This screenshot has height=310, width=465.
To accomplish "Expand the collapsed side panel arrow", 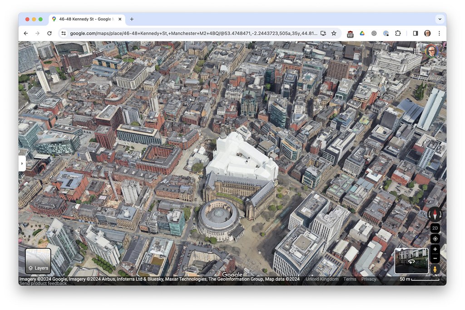I will 22,163.
